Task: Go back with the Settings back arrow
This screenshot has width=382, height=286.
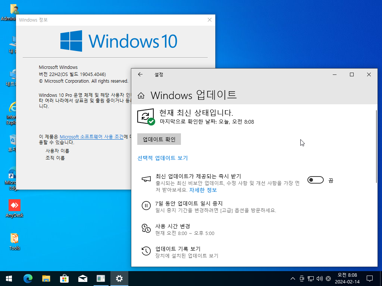Action: coord(140,74)
